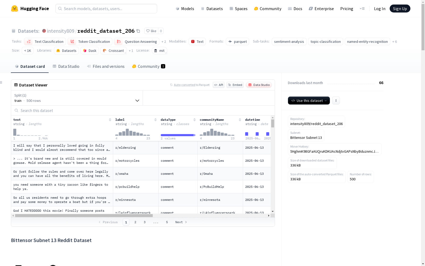Viewport: 425px width, 266px height.
Task: Click the < 1K size tag
Action: [x=28, y=51]
